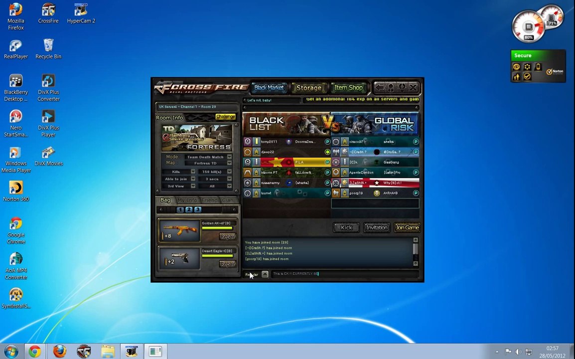This screenshot has width=575, height=359.
Task: Click Chrome icon in the taskbar
Action: 35,352
